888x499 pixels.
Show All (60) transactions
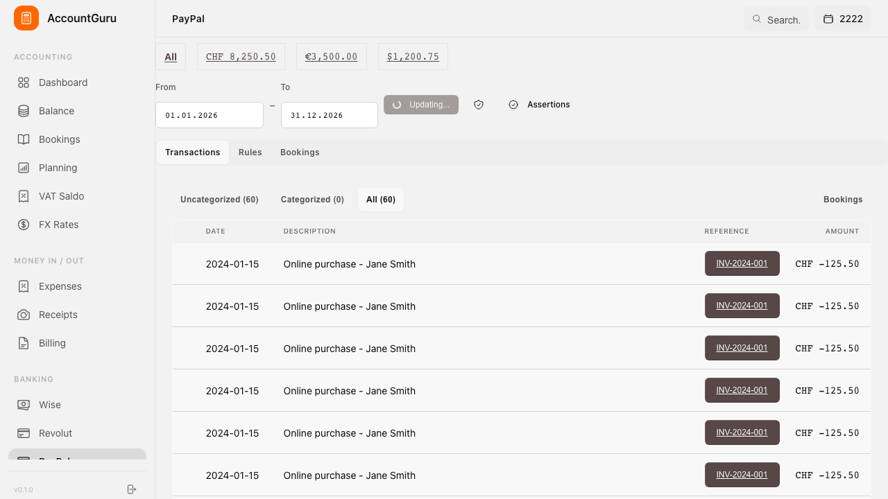pyautogui.click(x=381, y=200)
